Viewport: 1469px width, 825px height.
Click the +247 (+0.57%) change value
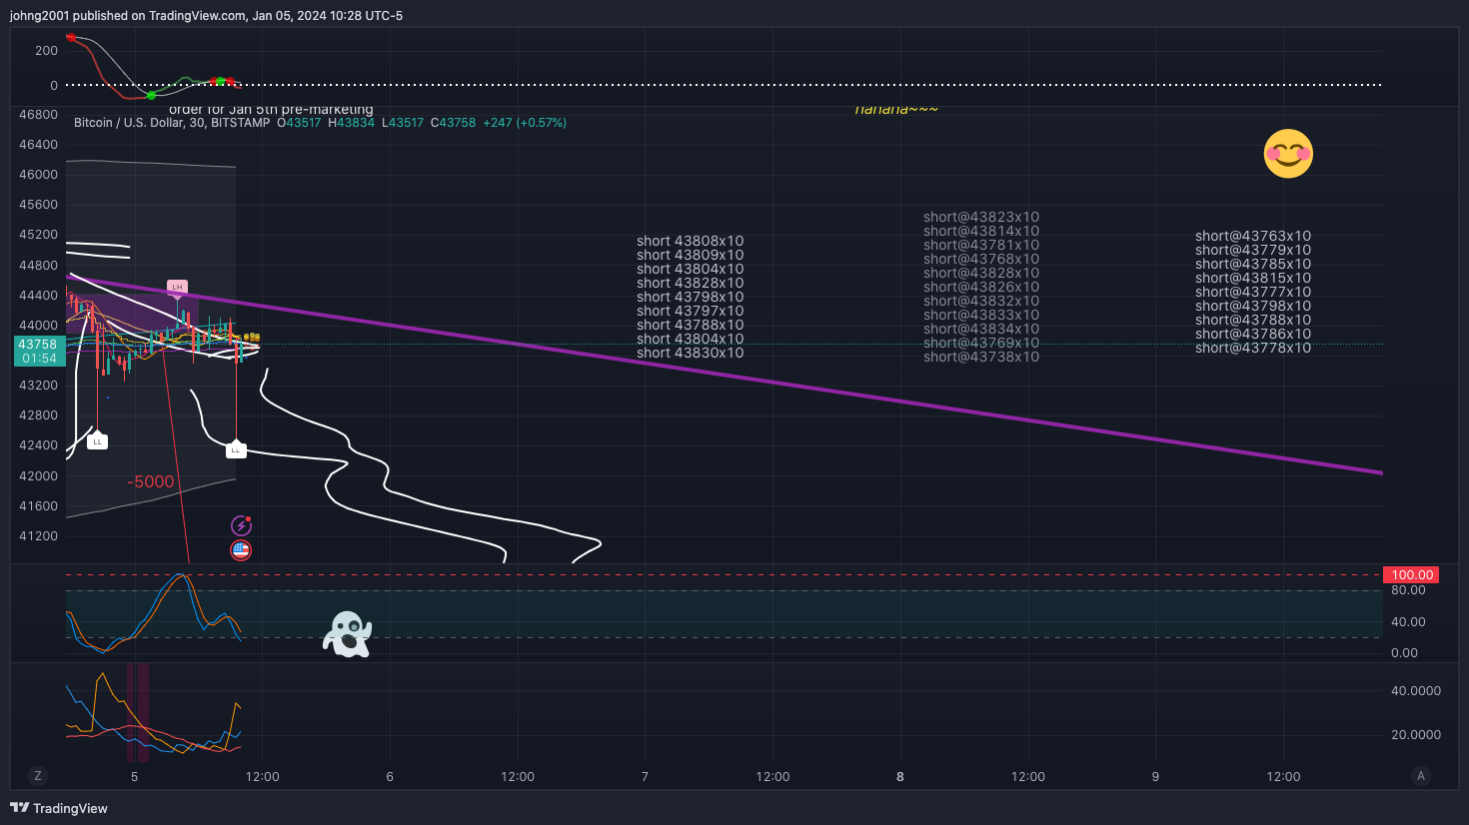tap(525, 123)
